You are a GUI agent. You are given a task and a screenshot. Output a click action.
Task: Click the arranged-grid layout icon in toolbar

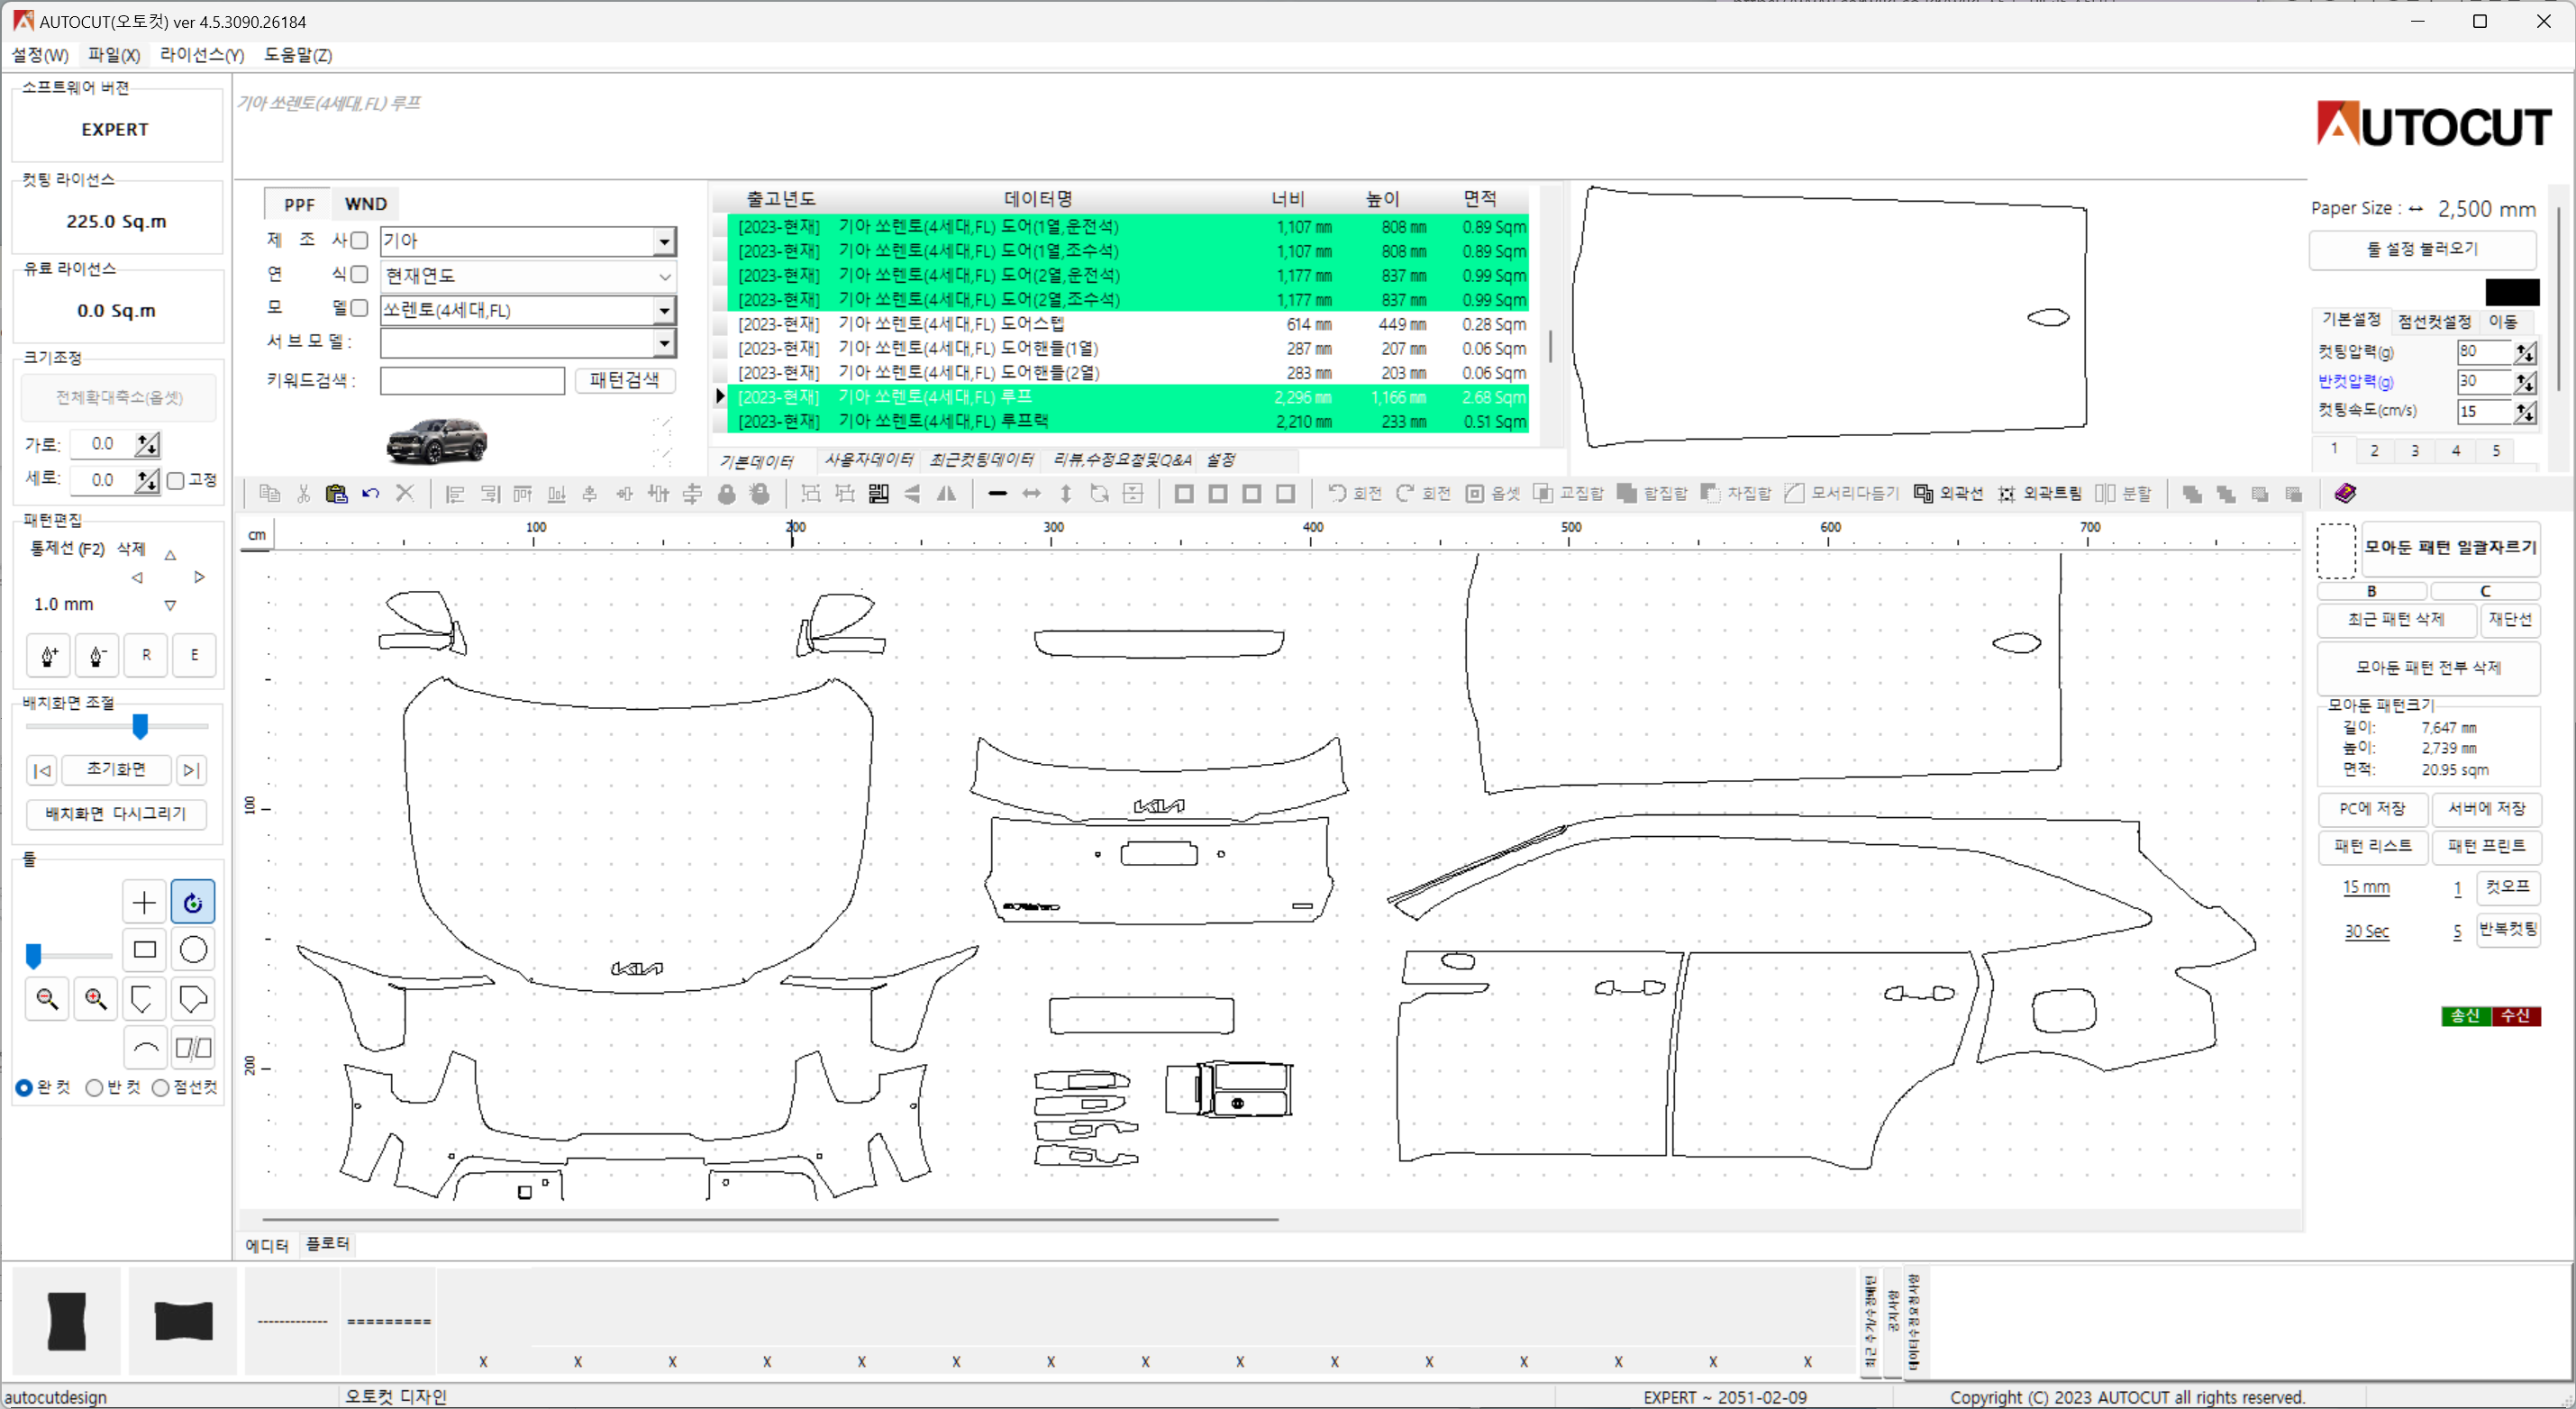[x=878, y=493]
